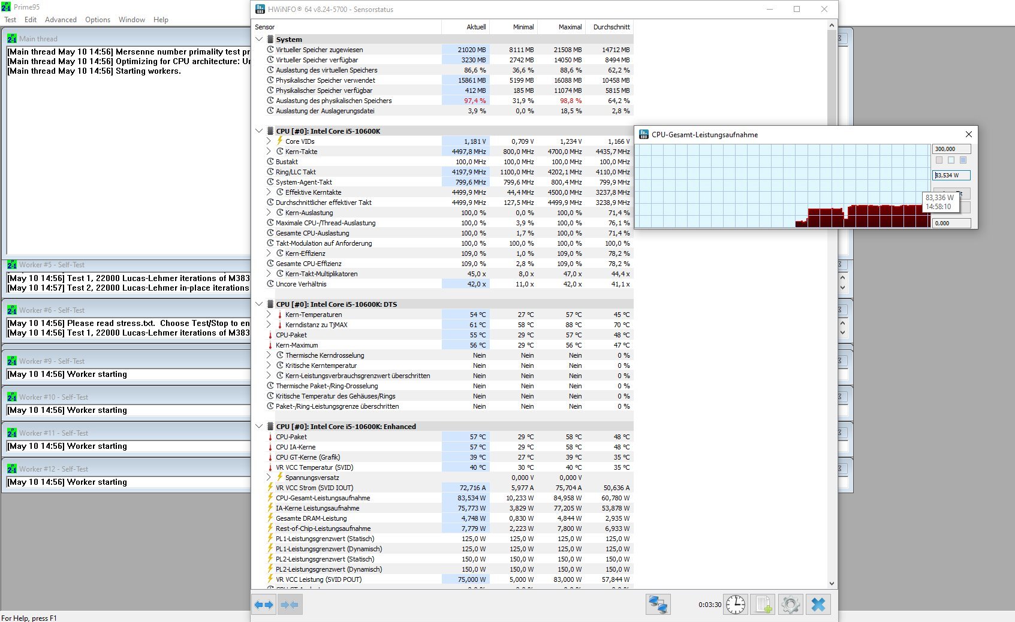Start logging with the document-plus icon
The width and height of the screenshot is (1015, 622).
pyautogui.click(x=763, y=605)
